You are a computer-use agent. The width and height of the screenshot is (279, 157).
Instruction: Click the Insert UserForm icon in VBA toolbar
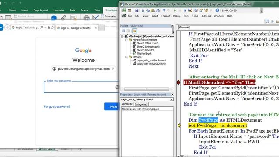(x=129, y=10)
